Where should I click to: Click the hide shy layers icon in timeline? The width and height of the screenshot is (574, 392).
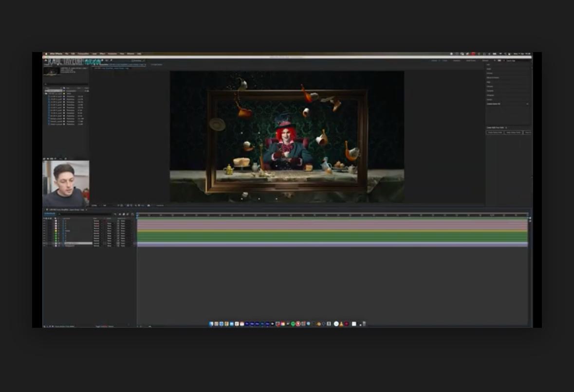coord(120,214)
